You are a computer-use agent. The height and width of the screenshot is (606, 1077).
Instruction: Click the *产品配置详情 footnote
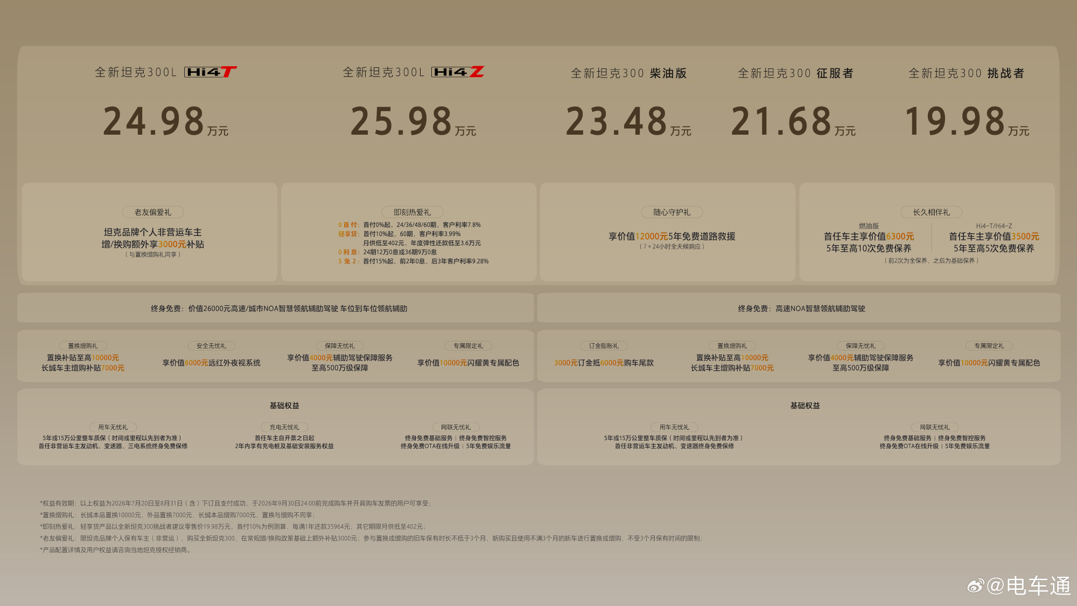tap(116, 551)
